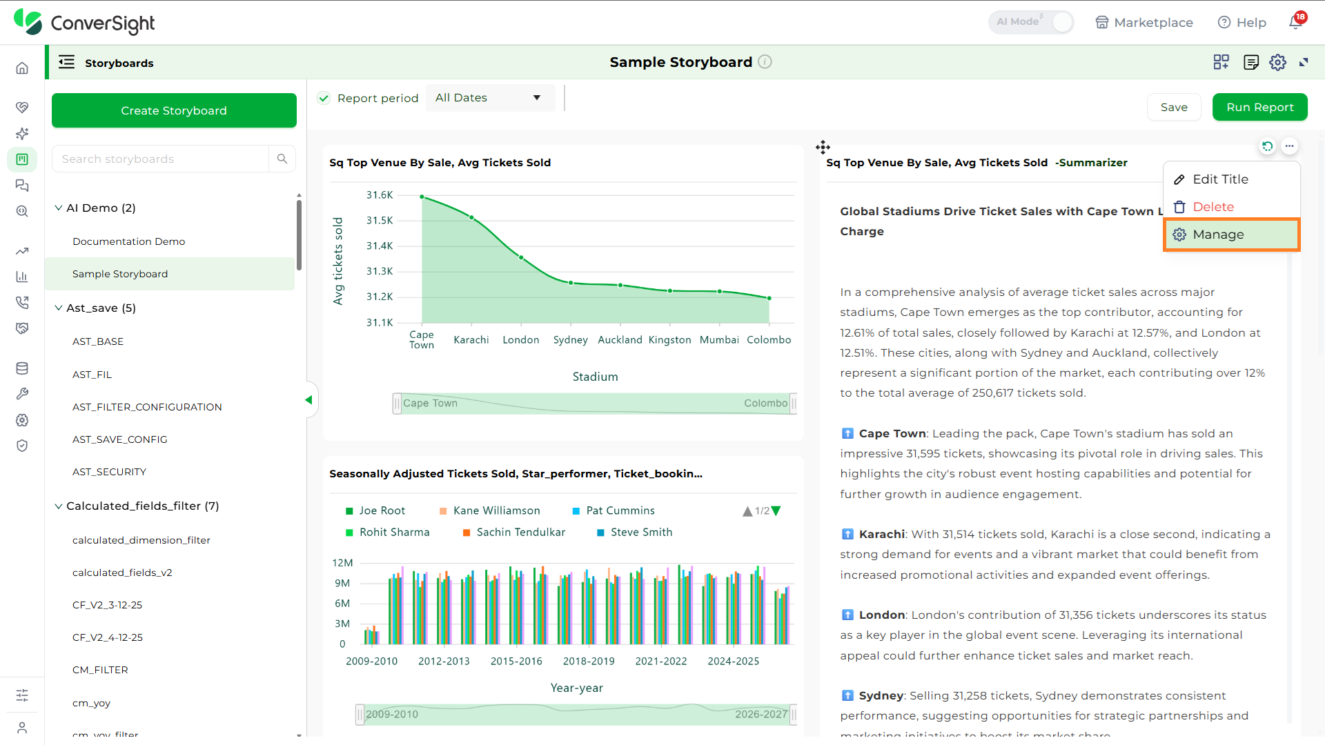The height and width of the screenshot is (745, 1325).
Task: Click the Year-year range slider right handle
Action: pyautogui.click(x=793, y=715)
